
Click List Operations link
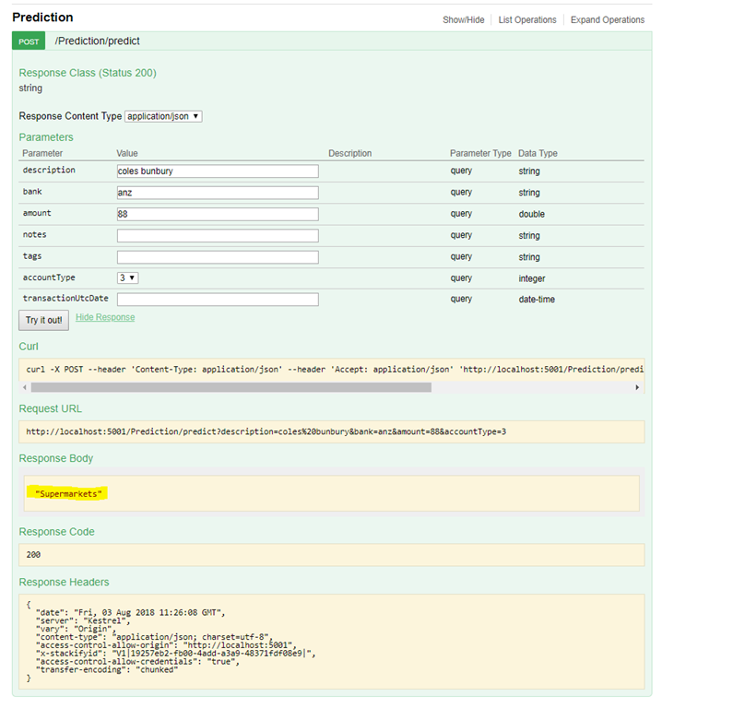[526, 20]
